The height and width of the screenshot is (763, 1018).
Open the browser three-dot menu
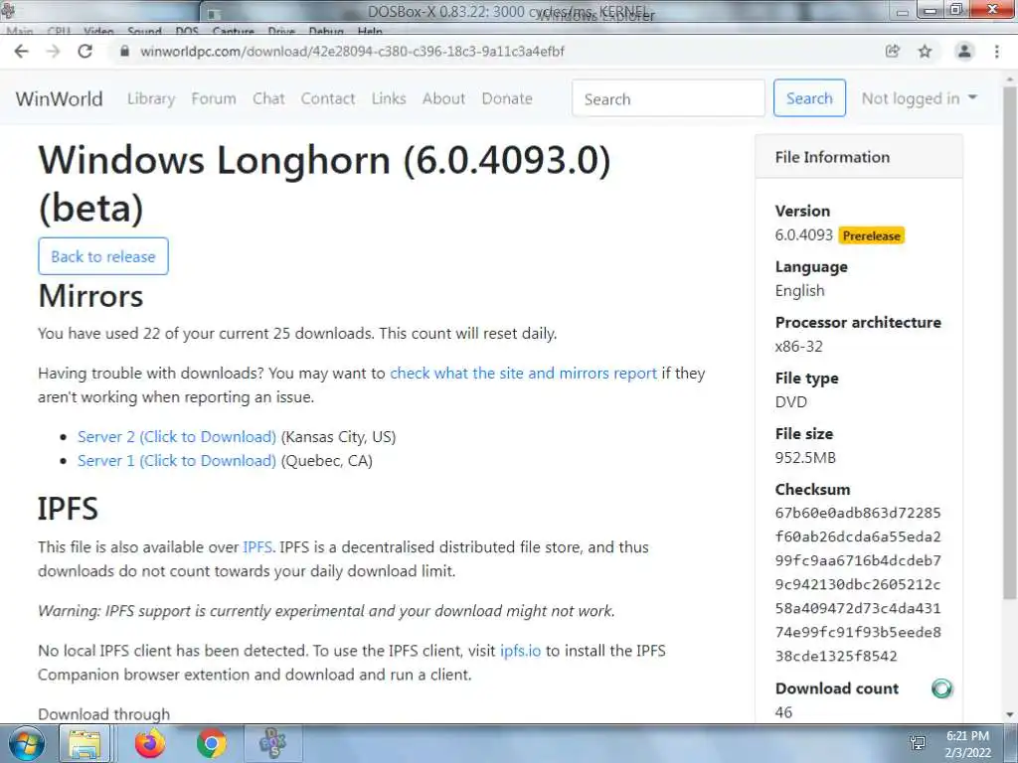tap(996, 52)
